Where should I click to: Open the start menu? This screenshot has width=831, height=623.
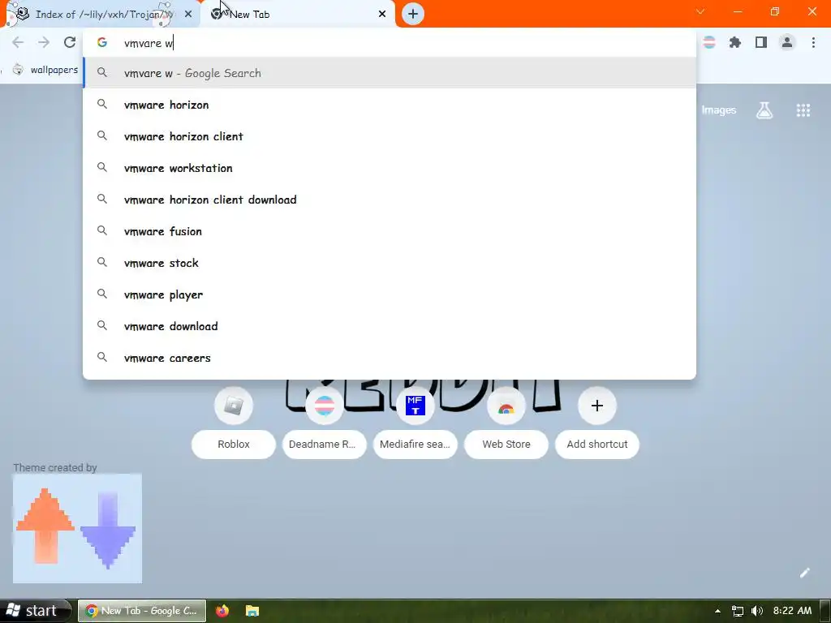(34, 611)
